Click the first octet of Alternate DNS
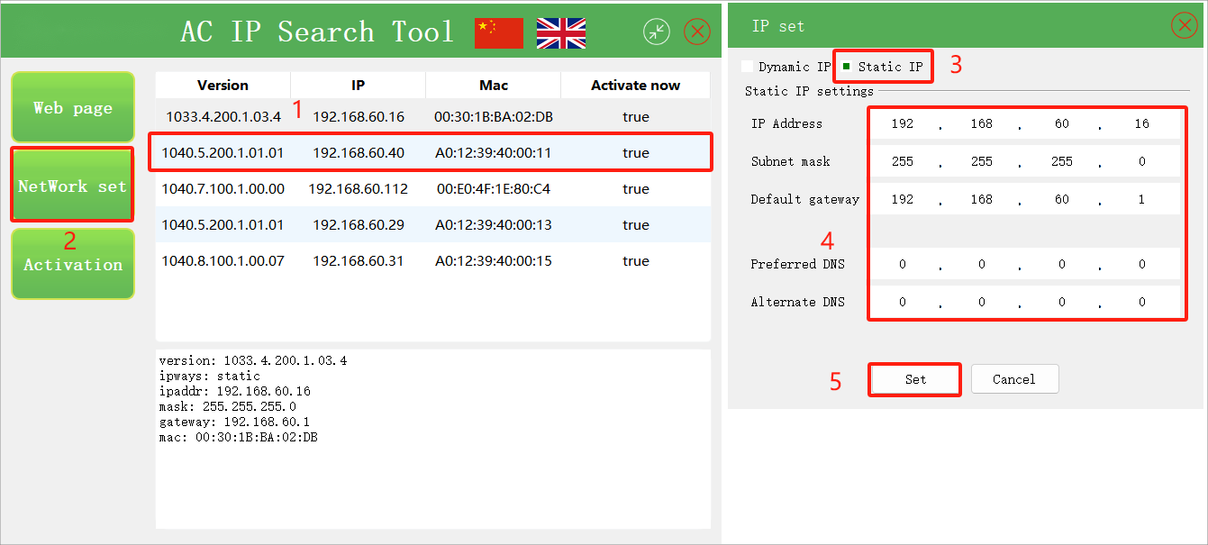Screen dimensions: 1208x545 903,302
